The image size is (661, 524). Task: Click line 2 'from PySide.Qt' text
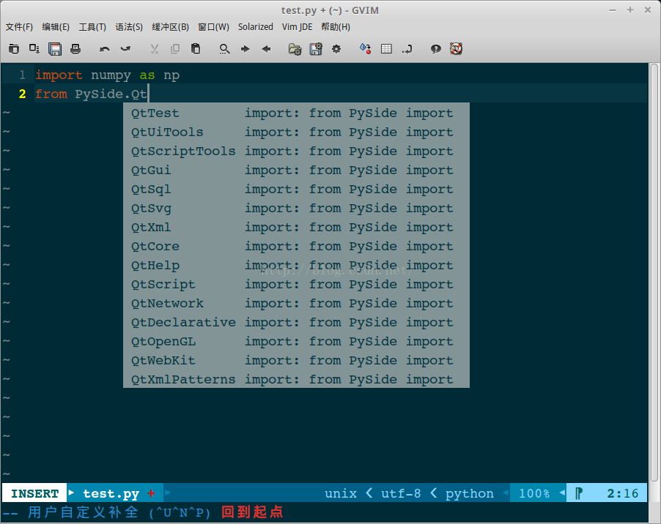point(91,94)
